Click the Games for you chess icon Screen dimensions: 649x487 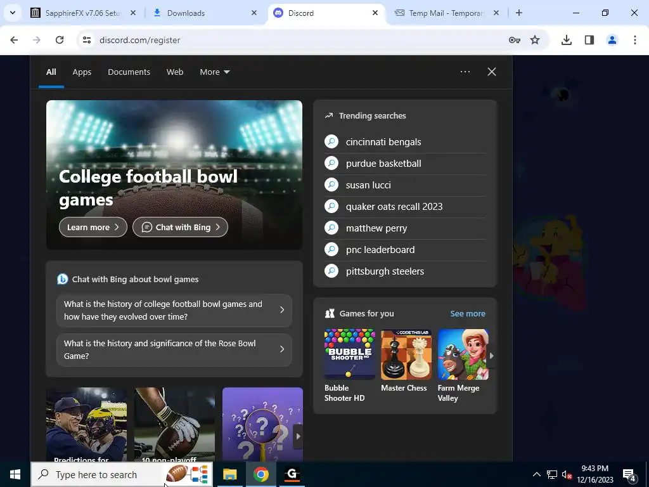click(x=330, y=313)
